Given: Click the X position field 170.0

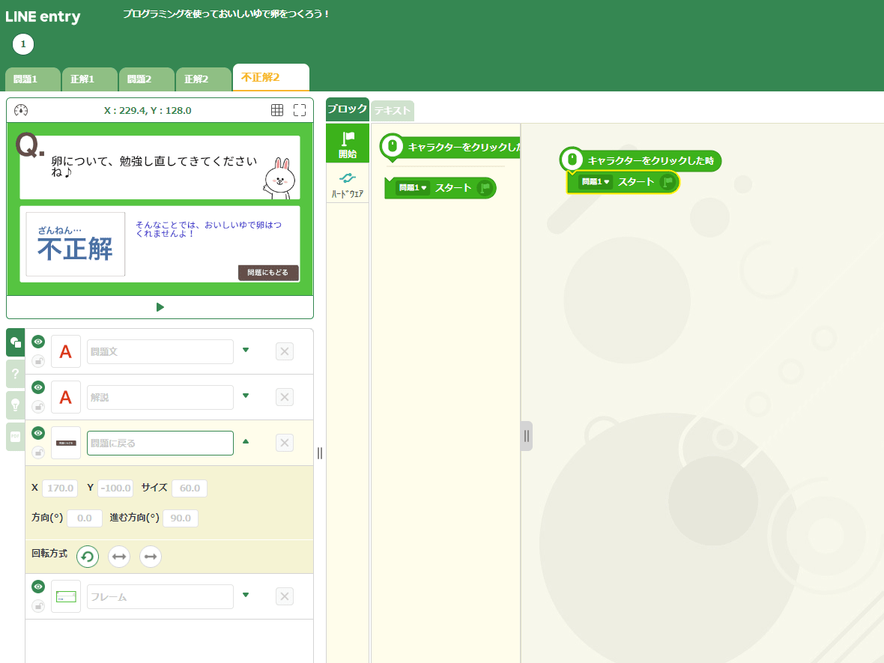Looking at the screenshot, I should click(x=61, y=488).
